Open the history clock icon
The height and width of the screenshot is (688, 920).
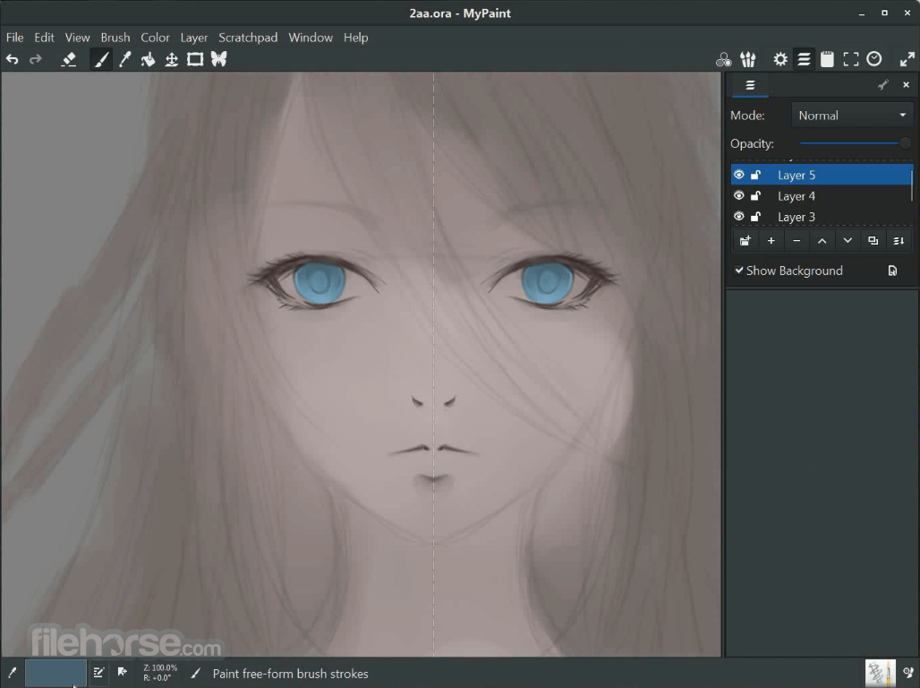(x=874, y=59)
